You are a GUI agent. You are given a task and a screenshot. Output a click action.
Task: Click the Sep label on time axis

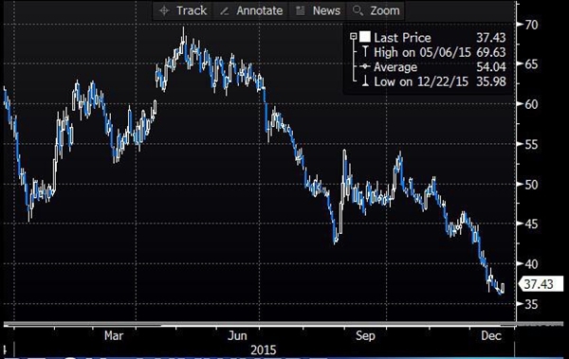coord(365,335)
